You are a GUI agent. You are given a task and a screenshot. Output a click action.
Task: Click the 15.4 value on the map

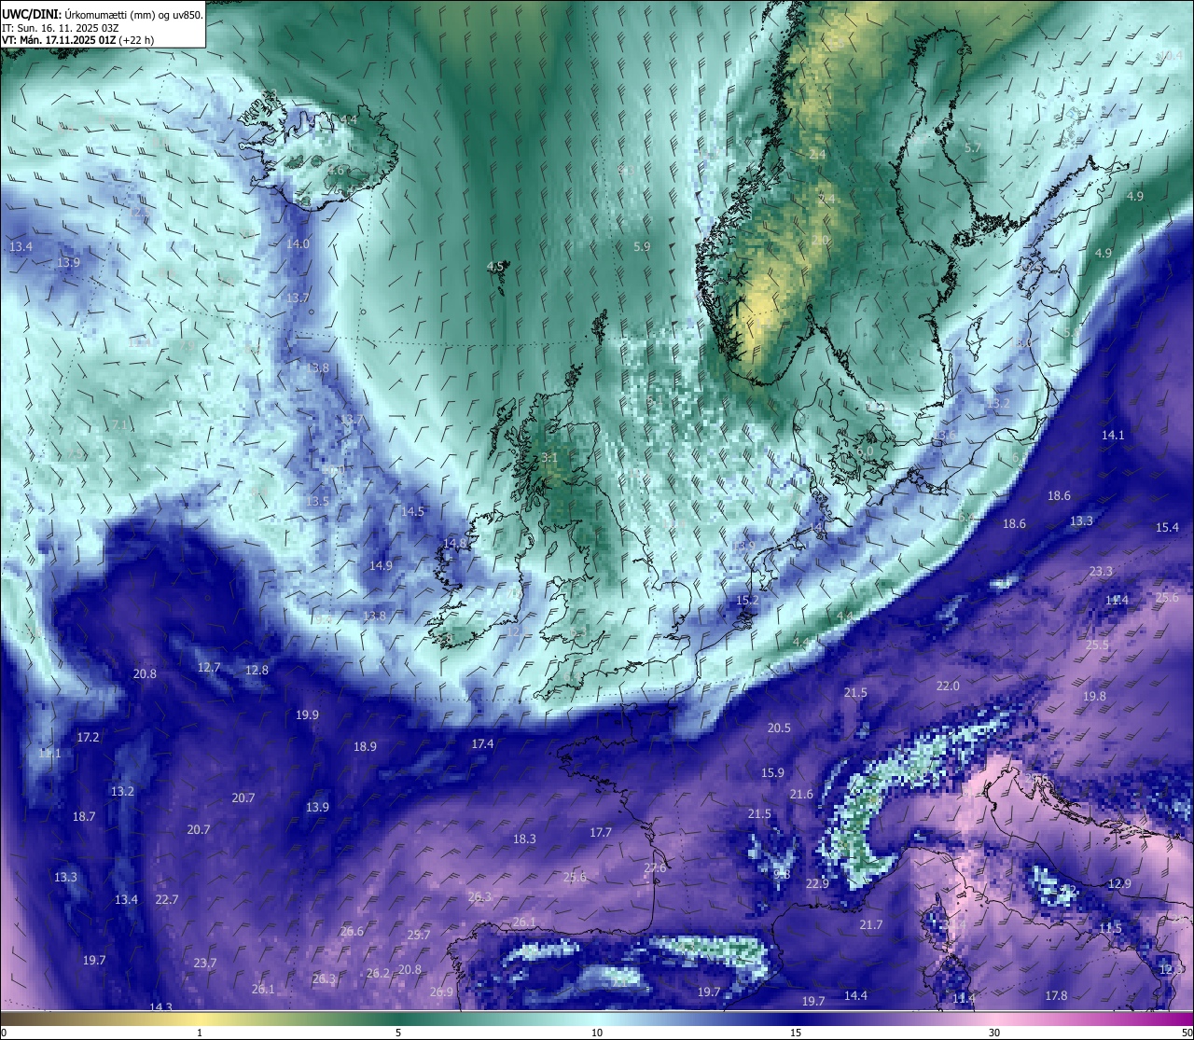click(x=1167, y=528)
